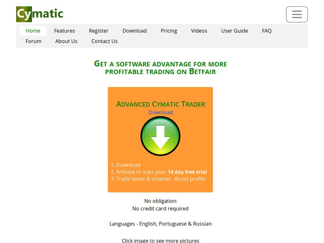This screenshot has height=243, width=324.
Task: Click the Cymatic logo
Action: click(x=40, y=14)
